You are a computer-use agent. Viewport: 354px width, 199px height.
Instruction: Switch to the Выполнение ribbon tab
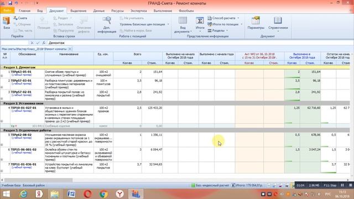click(163, 11)
